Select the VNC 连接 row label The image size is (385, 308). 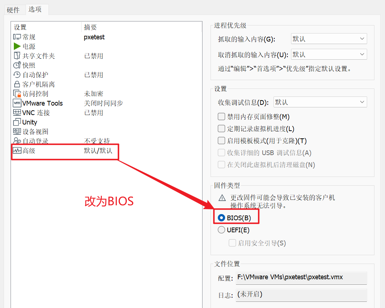(36, 113)
